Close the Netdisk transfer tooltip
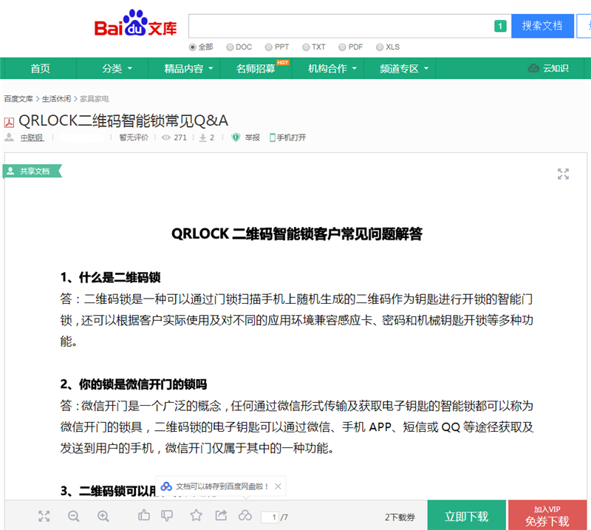The width and height of the screenshot is (591, 530). (278, 486)
